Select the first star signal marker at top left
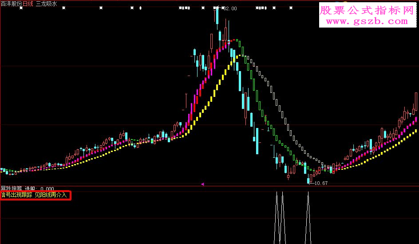 [21, 8]
